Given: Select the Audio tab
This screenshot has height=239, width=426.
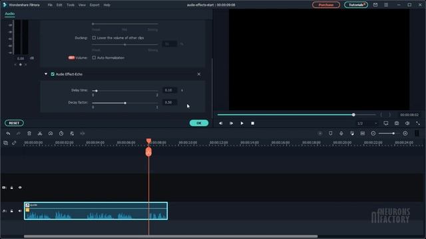Looking at the screenshot, I should tap(10, 13).
